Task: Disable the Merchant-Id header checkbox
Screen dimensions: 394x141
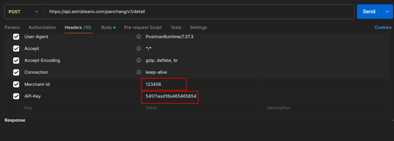Action: pos(16,84)
